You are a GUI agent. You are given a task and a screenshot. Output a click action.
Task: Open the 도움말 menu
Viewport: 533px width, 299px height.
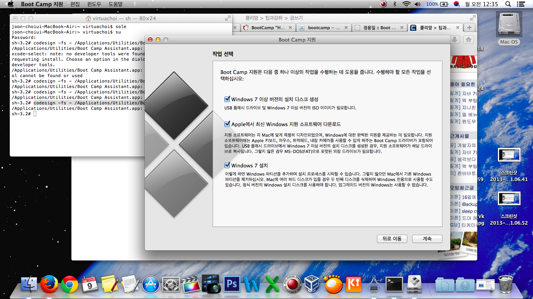pyautogui.click(x=115, y=4)
